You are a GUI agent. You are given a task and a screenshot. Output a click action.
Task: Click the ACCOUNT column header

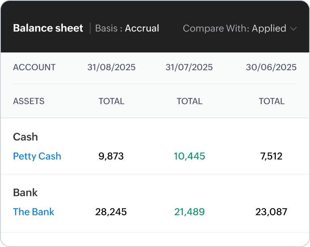[x=34, y=67]
